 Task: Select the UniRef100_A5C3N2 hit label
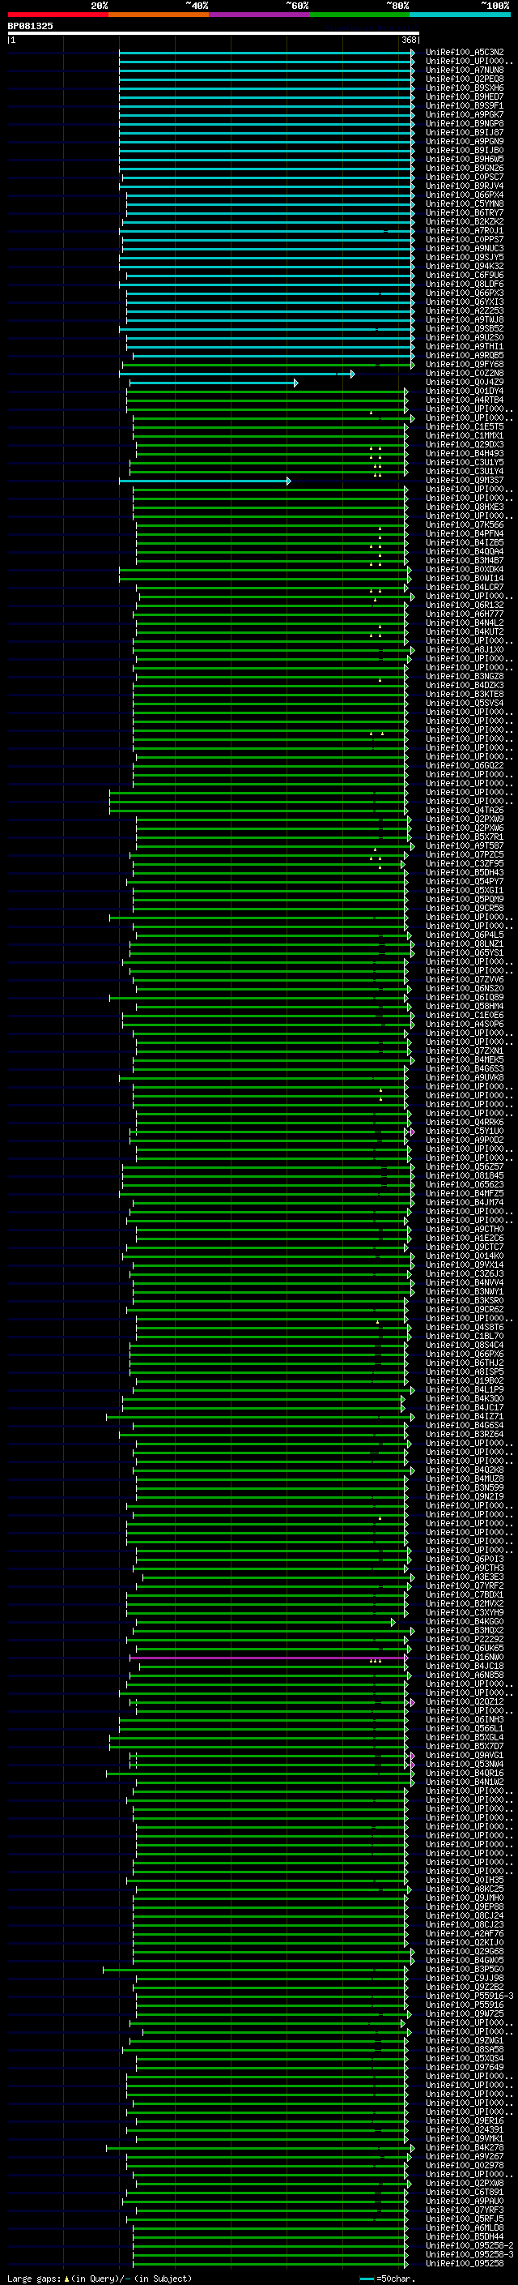tap(465, 53)
